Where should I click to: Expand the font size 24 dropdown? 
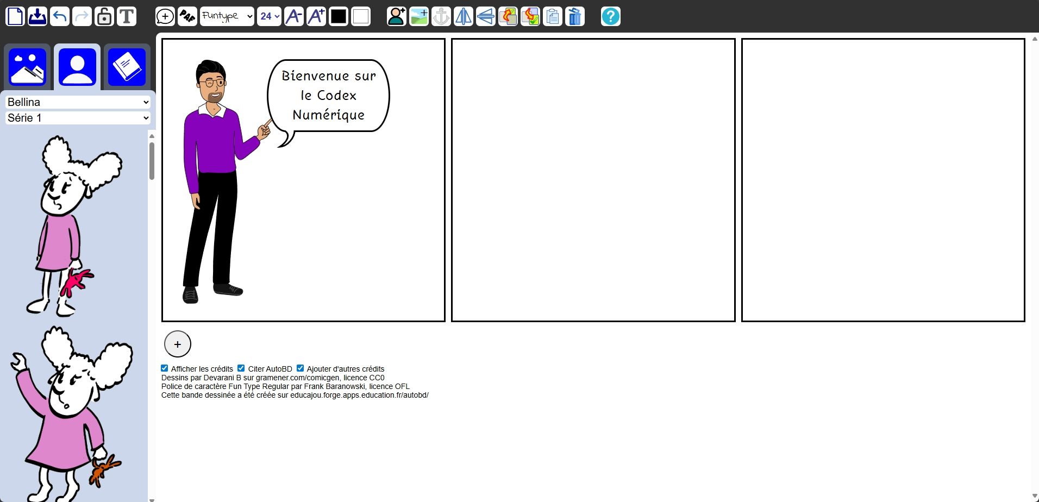coord(269,16)
